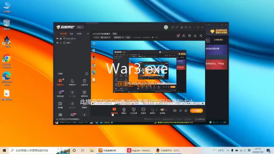
Task: Add a webcam source
Action: (124, 111)
